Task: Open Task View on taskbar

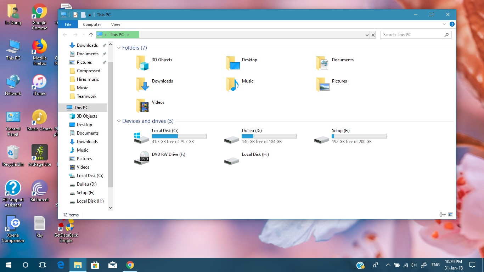Action: pyautogui.click(x=43, y=265)
